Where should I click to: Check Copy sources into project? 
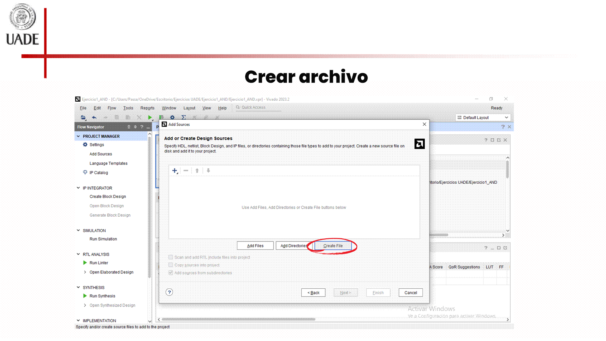pyautogui.click(x=171, y=265)
